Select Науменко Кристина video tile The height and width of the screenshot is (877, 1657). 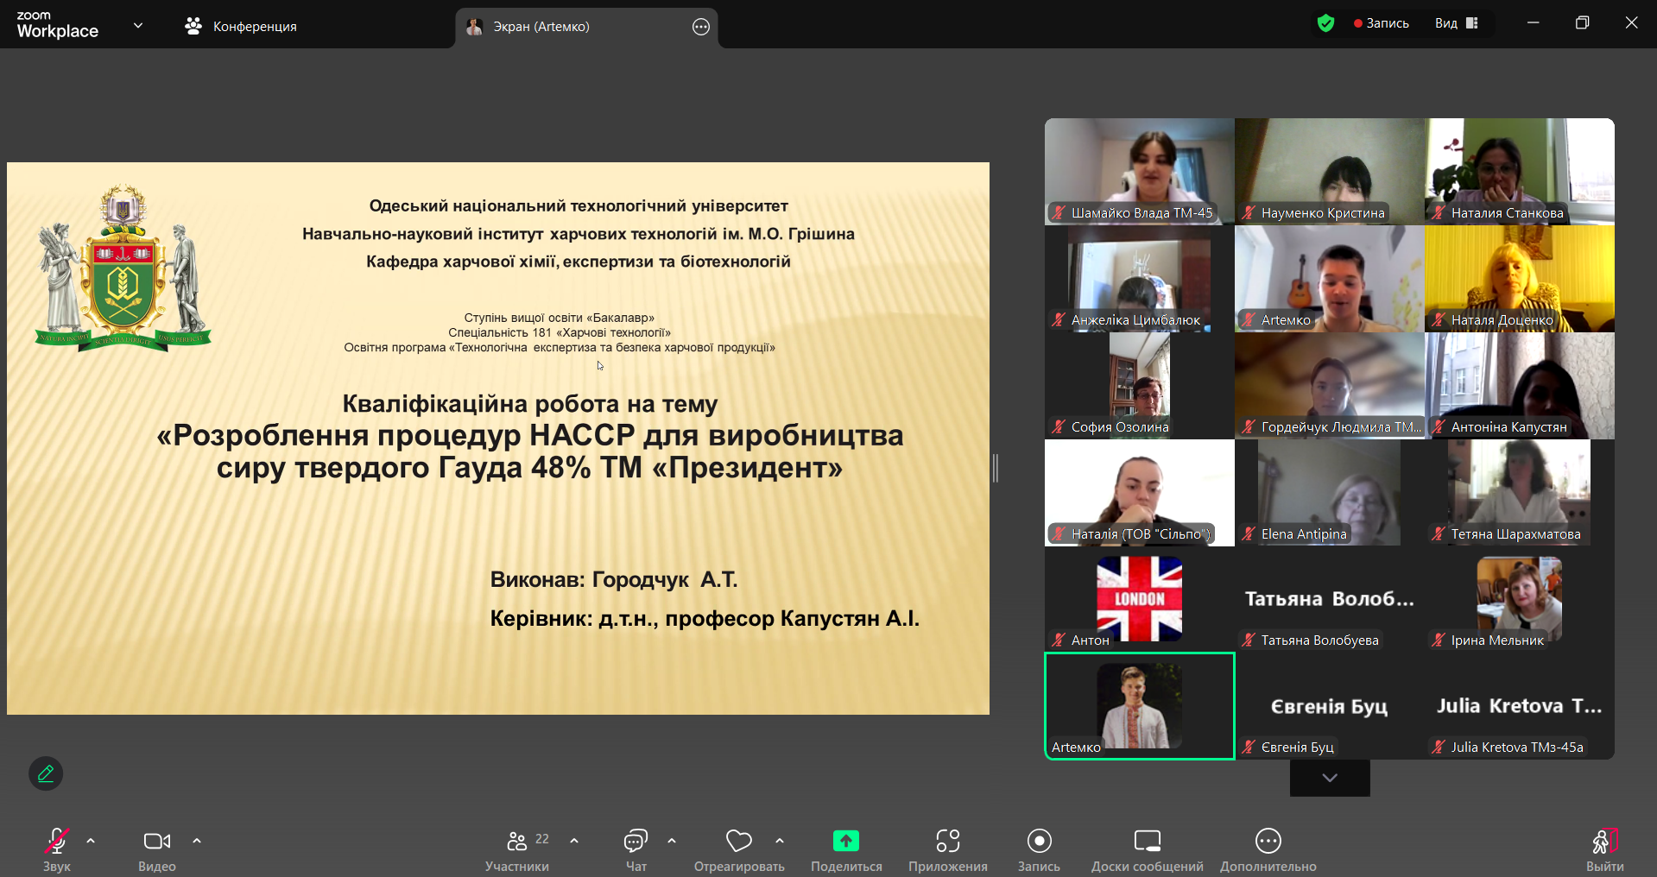tap(1330, 171)
